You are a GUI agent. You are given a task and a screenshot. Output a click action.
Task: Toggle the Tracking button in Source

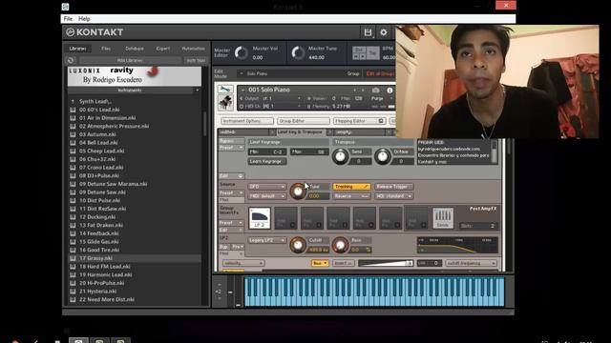point(351,187)
